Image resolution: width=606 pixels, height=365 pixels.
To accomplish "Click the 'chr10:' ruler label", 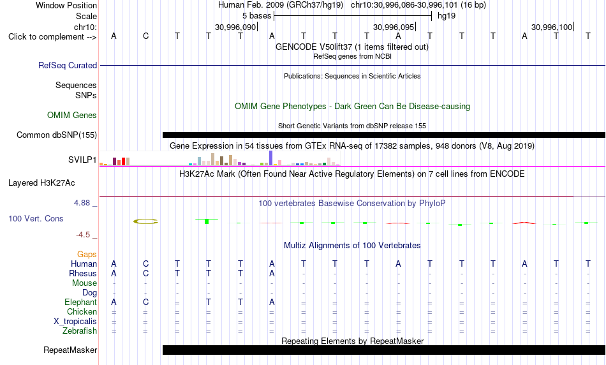I will click(85, 27).
